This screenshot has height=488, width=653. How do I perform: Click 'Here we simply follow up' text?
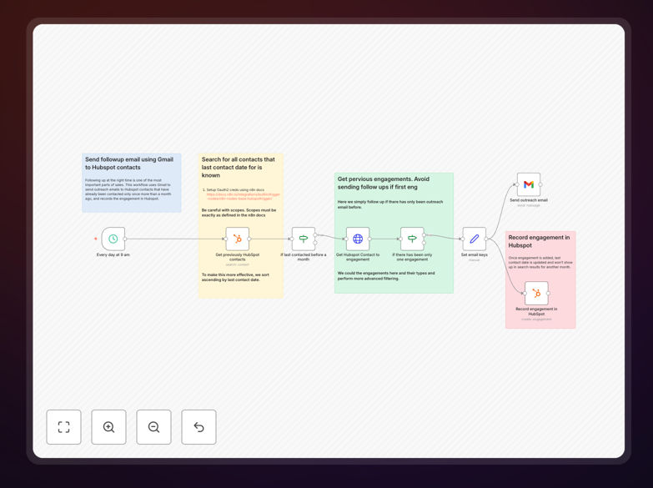390,204
